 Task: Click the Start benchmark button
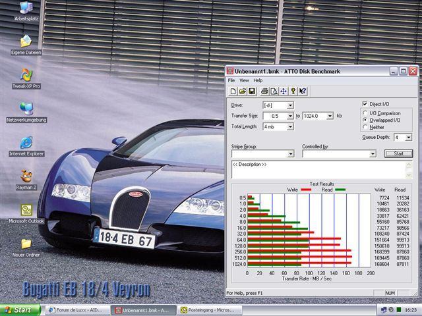click(x=398, y=153)
